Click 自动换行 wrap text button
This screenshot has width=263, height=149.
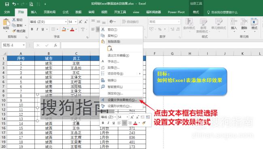131,21
